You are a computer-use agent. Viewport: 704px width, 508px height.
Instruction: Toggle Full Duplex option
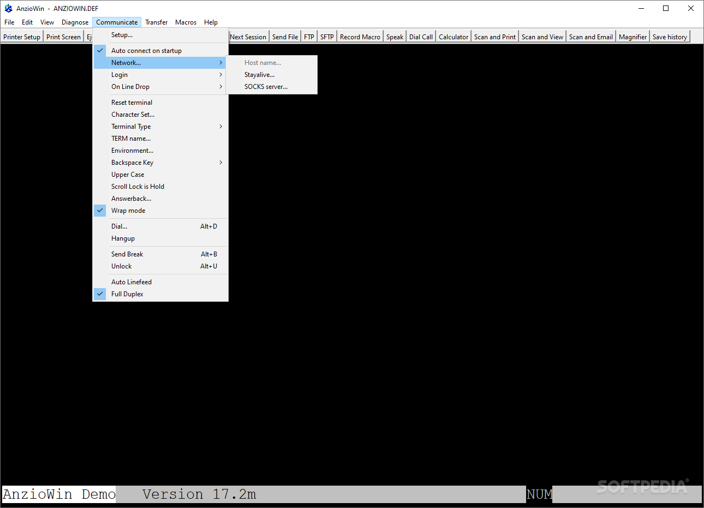click(x=160, y=294)
